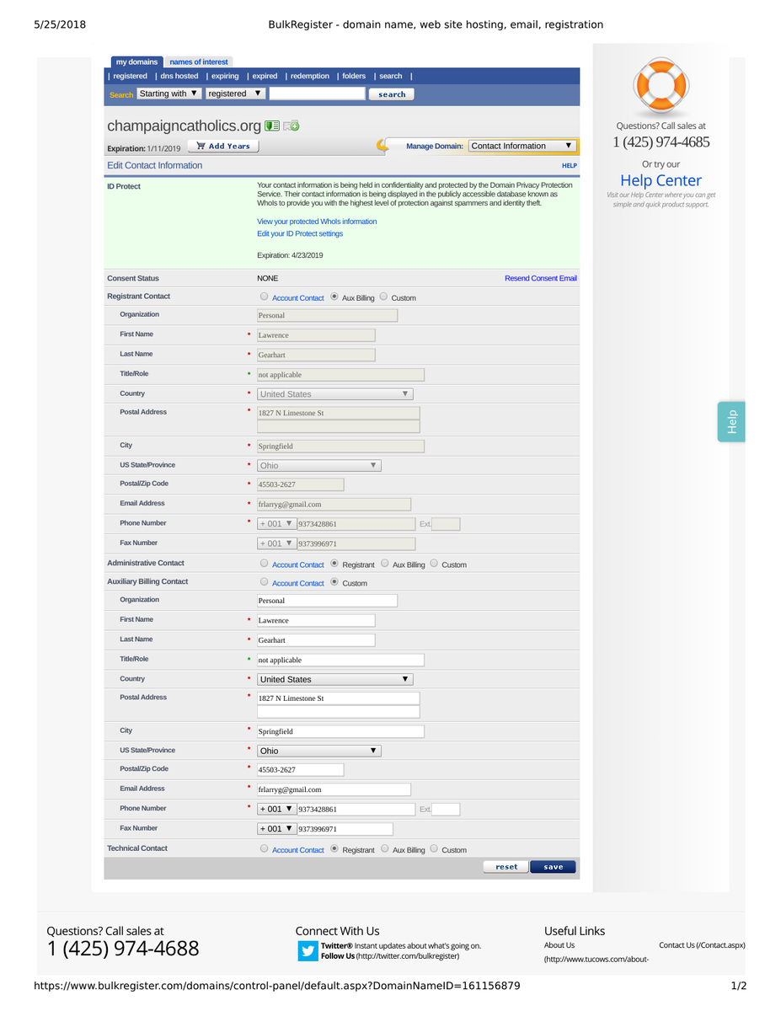Click Resend Consent Email link

tap(540, 278)
